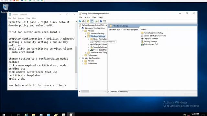This screenshot has width=207, height=116.
Task: Click the taskbar clock showing 12:20 PM
Action: [x=195, y=114]
